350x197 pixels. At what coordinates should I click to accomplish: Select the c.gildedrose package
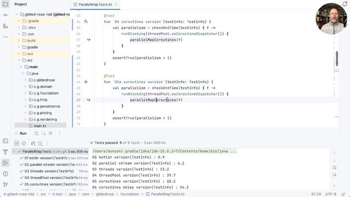pyautogui.click(x=44, y=80)
